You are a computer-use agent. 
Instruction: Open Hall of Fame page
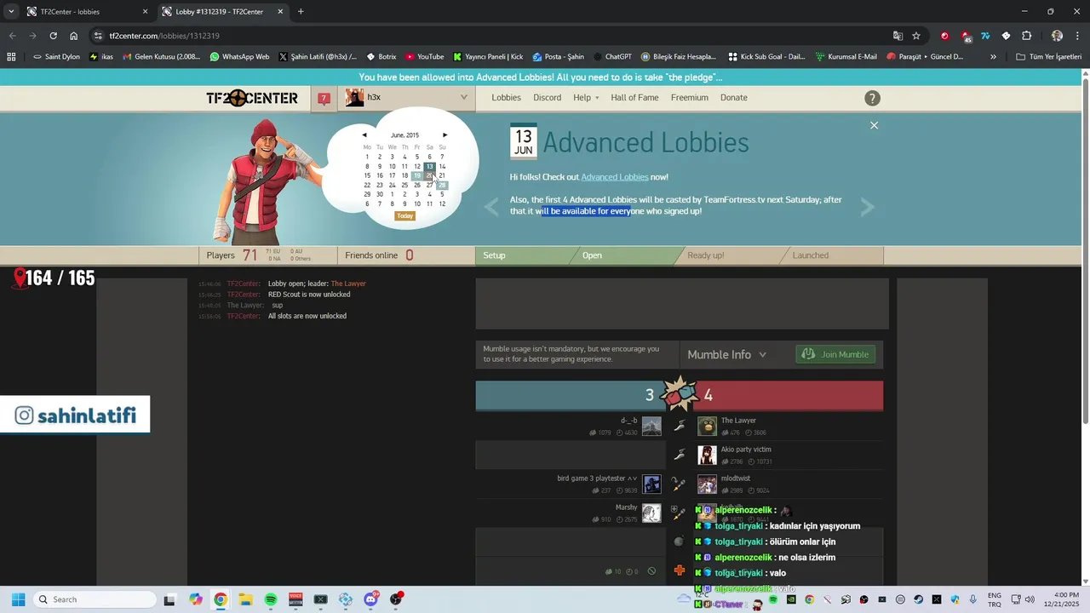pyautogui.click(x=634, y=98)
